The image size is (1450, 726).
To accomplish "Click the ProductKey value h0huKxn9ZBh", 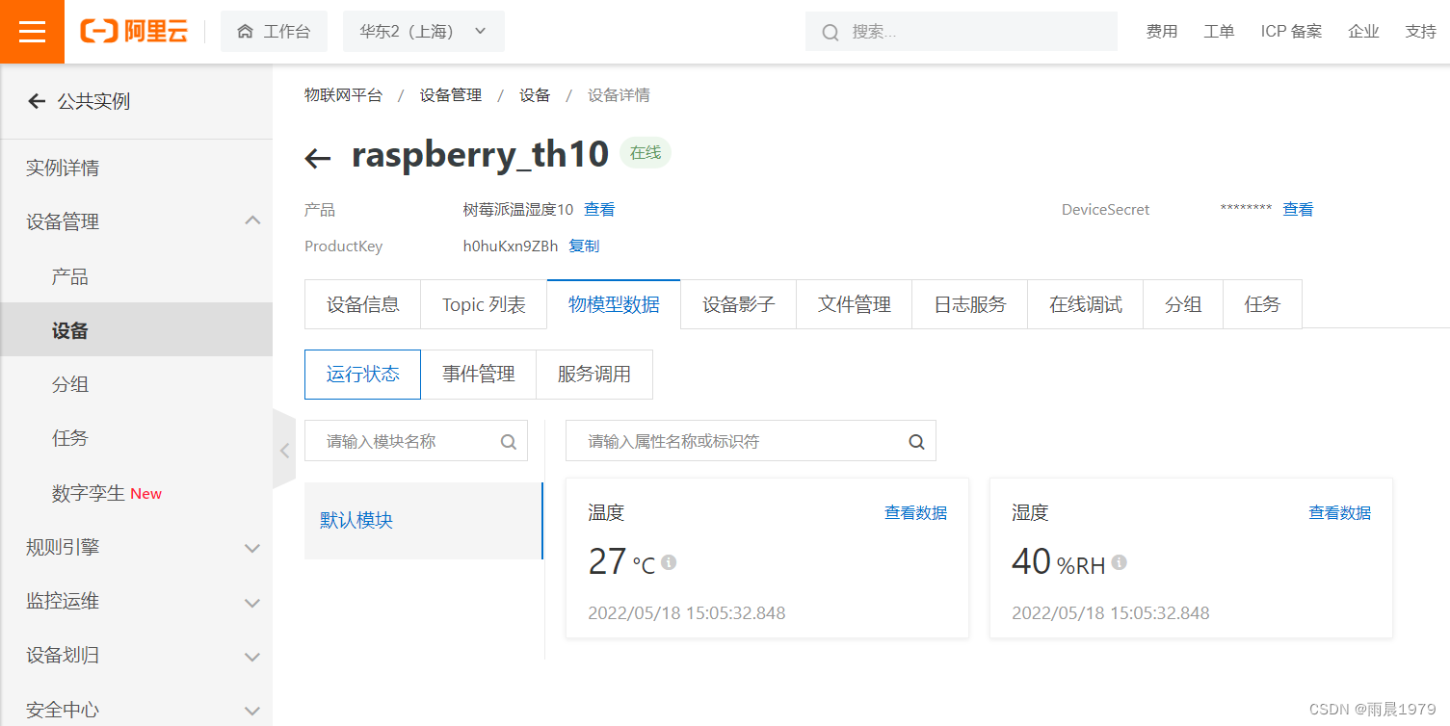I will [x=511, y=246].
